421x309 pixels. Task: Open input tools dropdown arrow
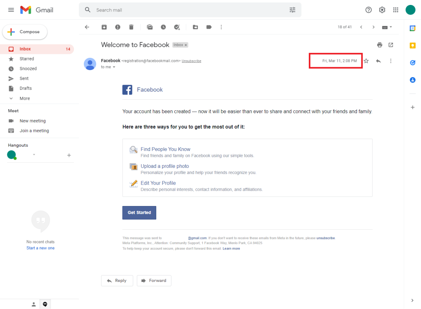click(x=391, y=27)
